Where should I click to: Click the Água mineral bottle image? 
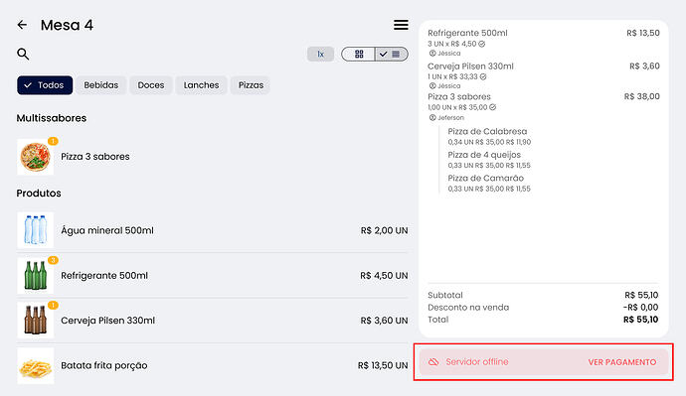click(36, 230)
